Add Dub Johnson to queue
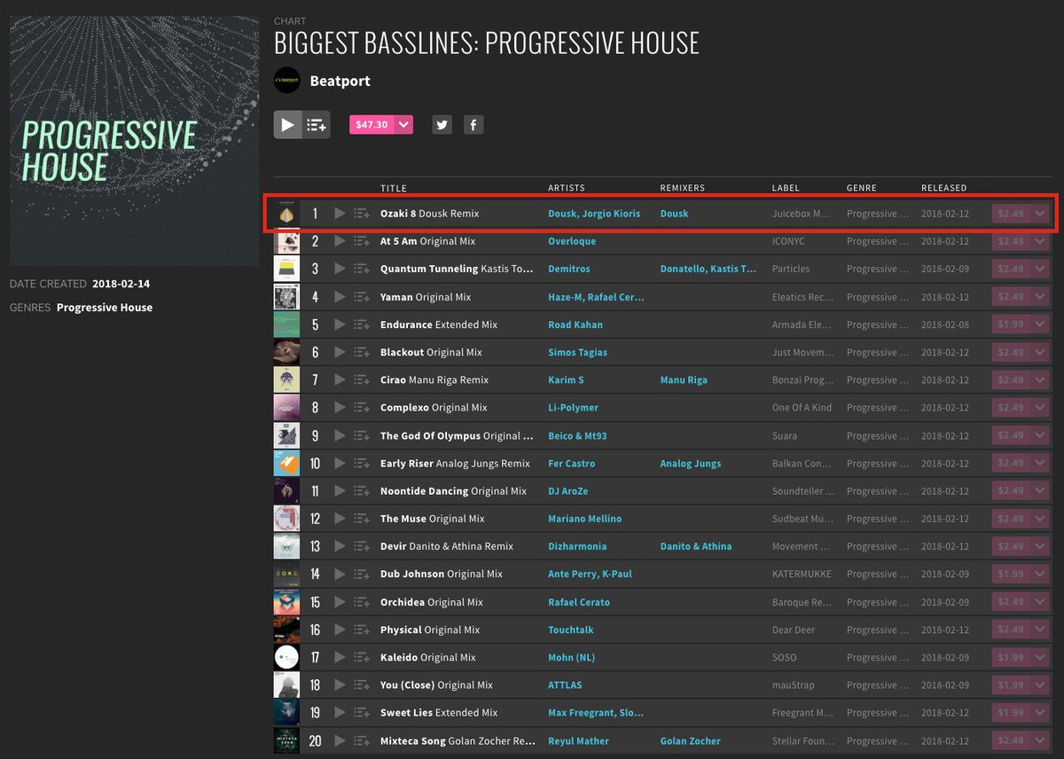Image resolution: width=1064 pixels, height=759 pixels. tap(361, 574)
